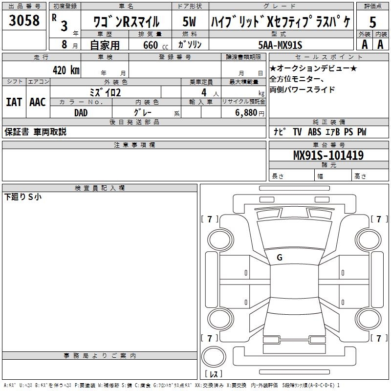391x391 pixels.
Task: Click the overall evaluation score 5
Action: 372,22
